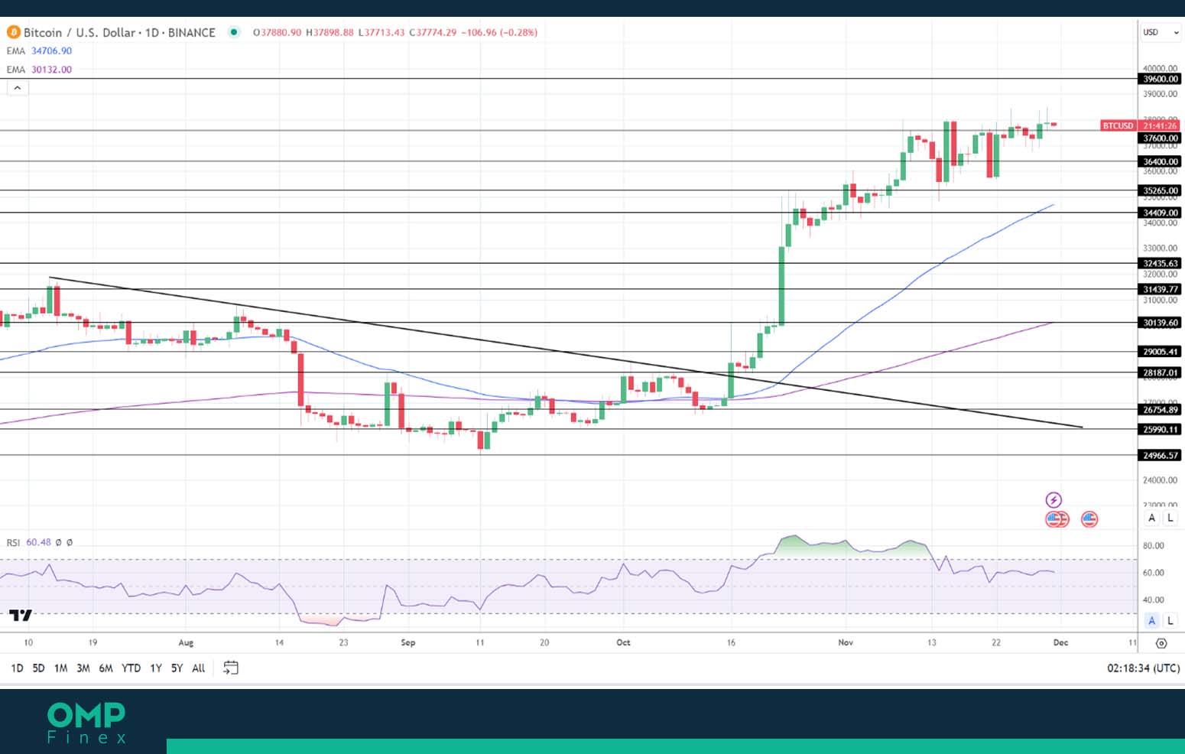Click the 25990.11 horizontal line label

pyautogui.click(x=1161, y=430)
